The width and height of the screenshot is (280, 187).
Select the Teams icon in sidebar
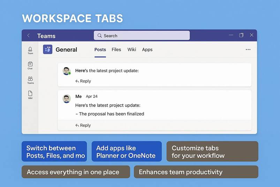click(x=30, y=80)
